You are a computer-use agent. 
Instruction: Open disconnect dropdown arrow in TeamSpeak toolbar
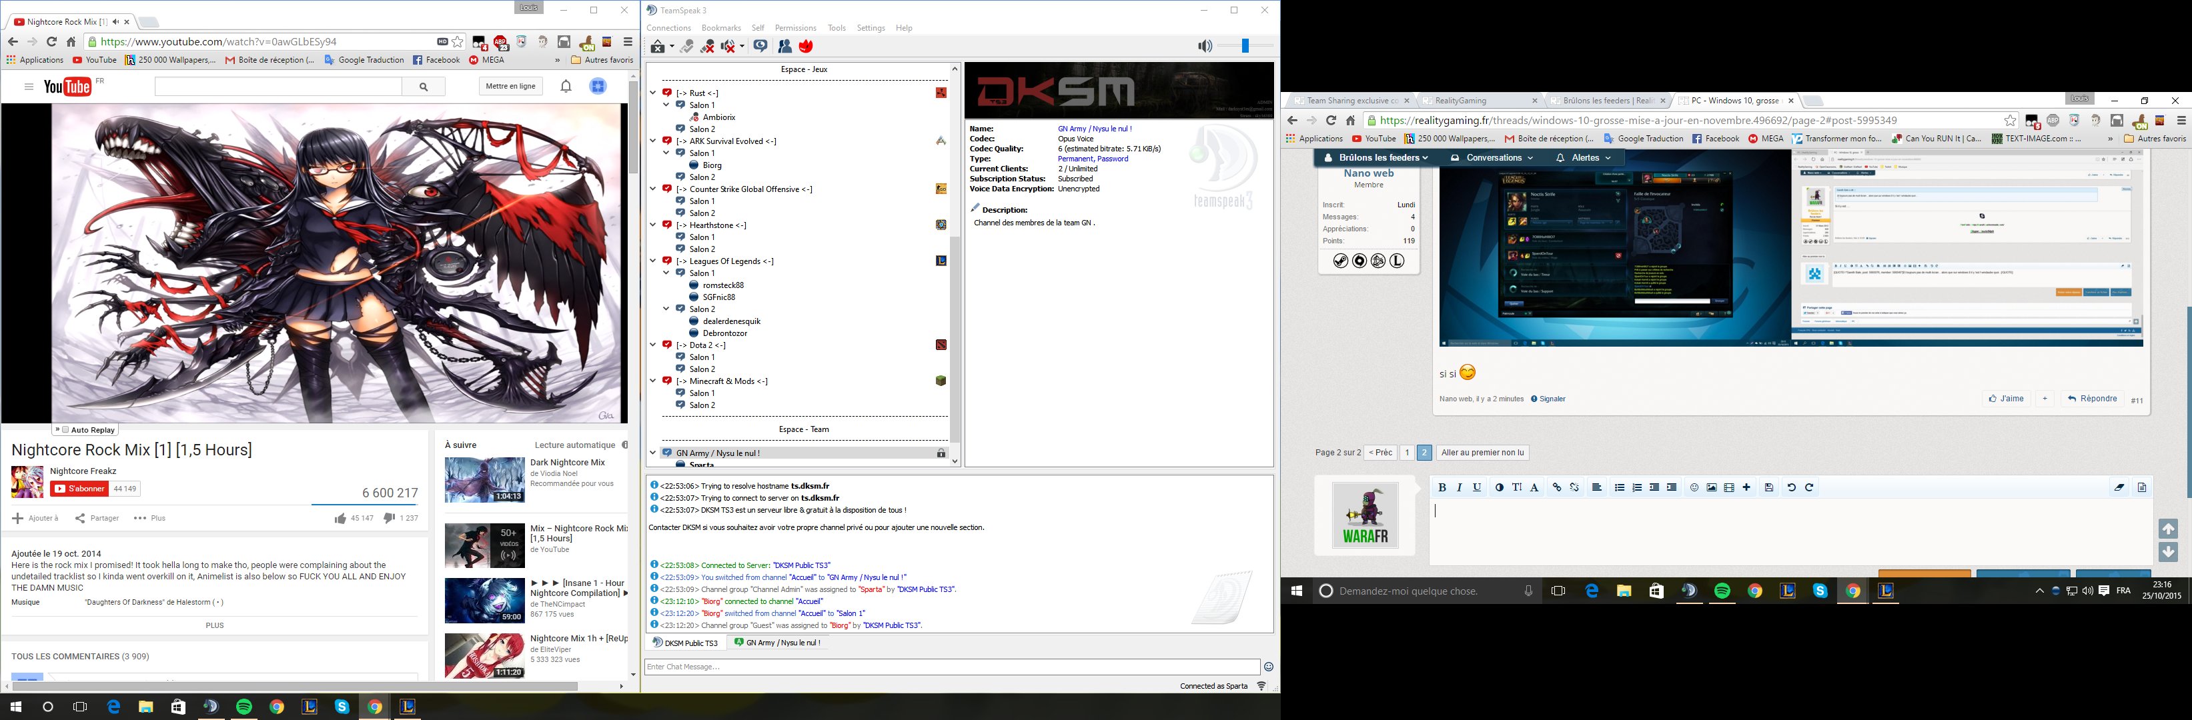tap(671, 47)
